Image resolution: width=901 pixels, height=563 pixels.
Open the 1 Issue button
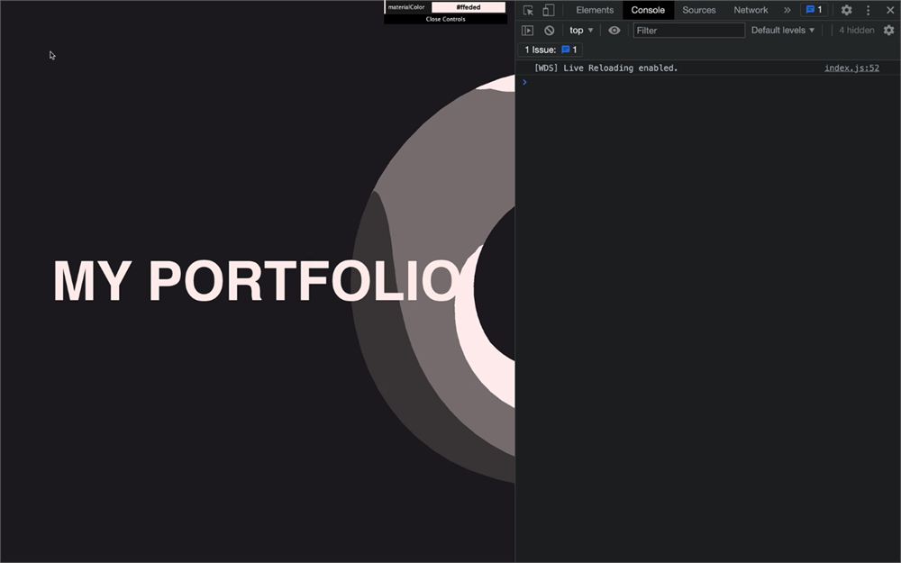[x=551, y=50]
